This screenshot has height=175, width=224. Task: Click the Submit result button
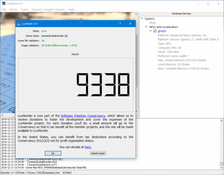pos(98,153)
